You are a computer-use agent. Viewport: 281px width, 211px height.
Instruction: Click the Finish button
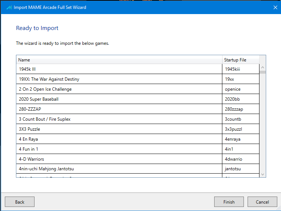(229, 202)
